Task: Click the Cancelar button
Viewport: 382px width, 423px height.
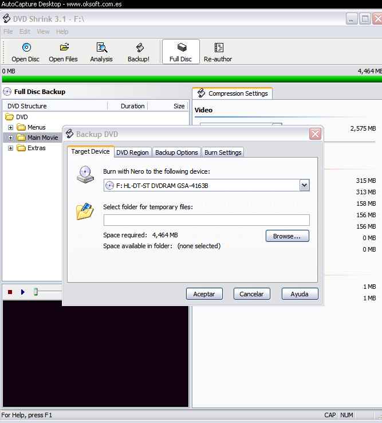Action: [x=252, y=294]
